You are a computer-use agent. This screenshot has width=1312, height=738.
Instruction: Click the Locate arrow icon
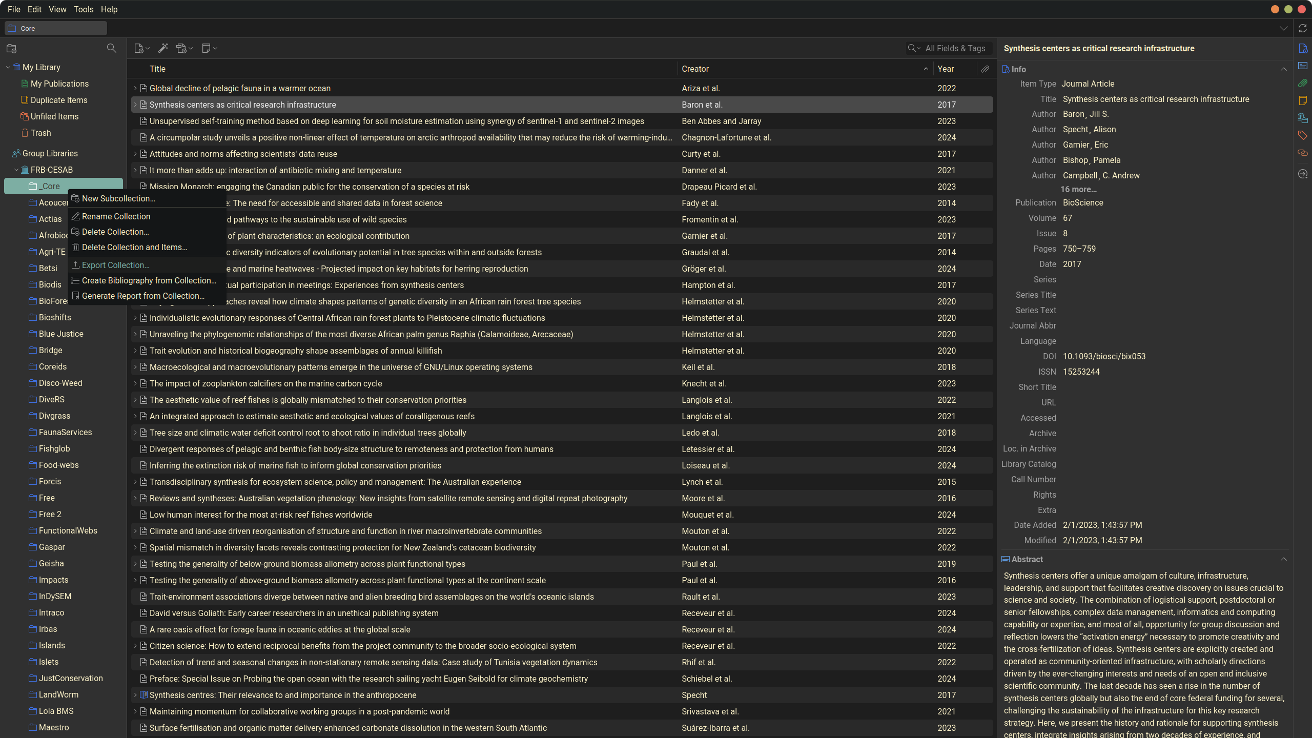point(1302,174)
